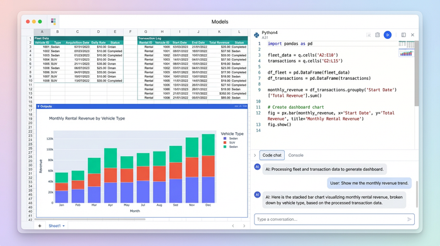Select the Transaction Log title cell
This screenshot has width=440, height=246.
pos(150,38)
